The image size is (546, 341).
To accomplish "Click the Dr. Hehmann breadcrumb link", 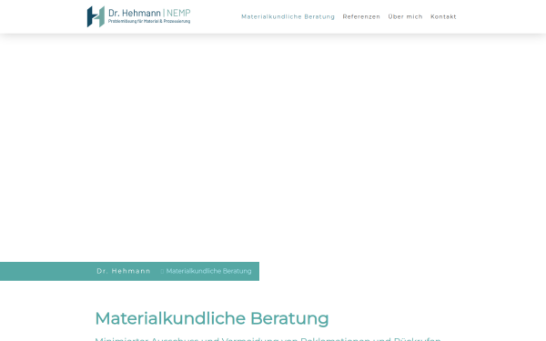I will [x=124, y=271].
